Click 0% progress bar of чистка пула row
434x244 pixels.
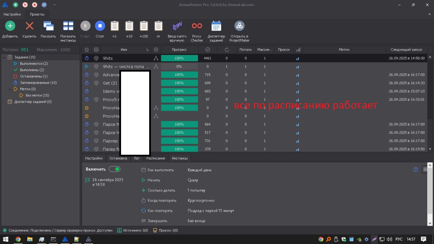point(179,67)
